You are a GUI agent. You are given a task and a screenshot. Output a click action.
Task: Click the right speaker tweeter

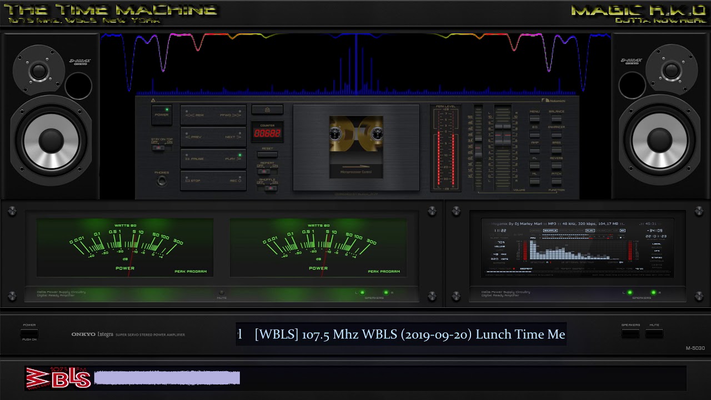[672, 71]
